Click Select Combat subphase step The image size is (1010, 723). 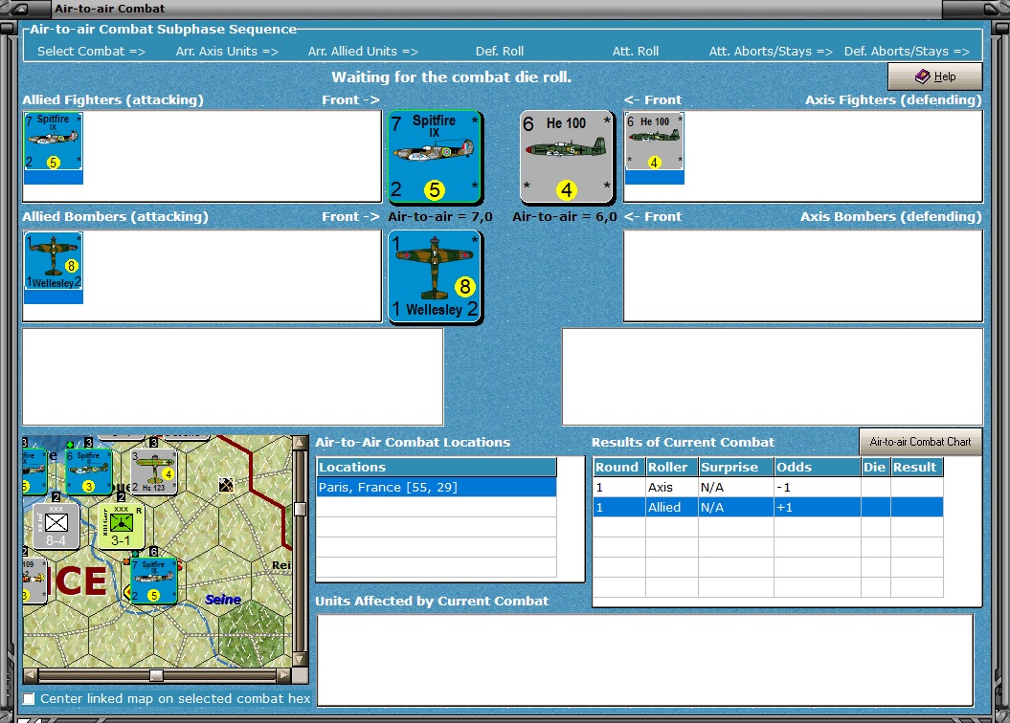pyautogui.click(x=92, y=52)
